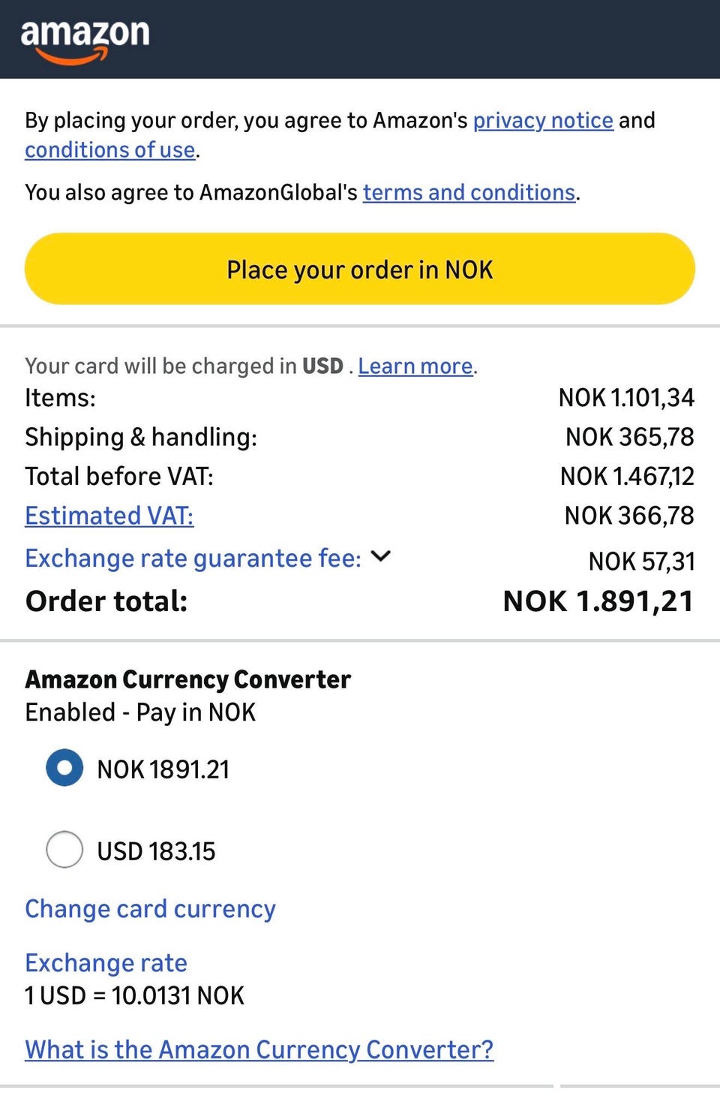Viewport: 720px width, 1096px height.
Task: Open the conditions of use link
Action: tap(110, 150)
